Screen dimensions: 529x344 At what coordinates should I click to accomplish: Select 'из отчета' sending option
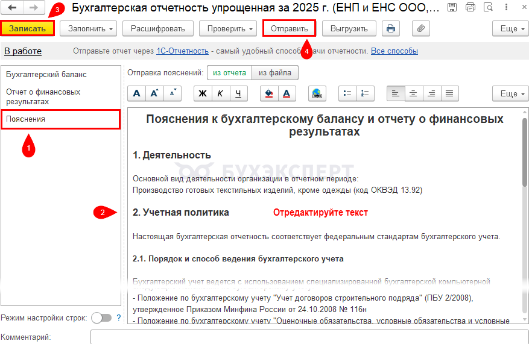[229, 72]
